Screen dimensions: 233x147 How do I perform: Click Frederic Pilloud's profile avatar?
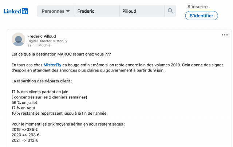(x=19, y=40)
